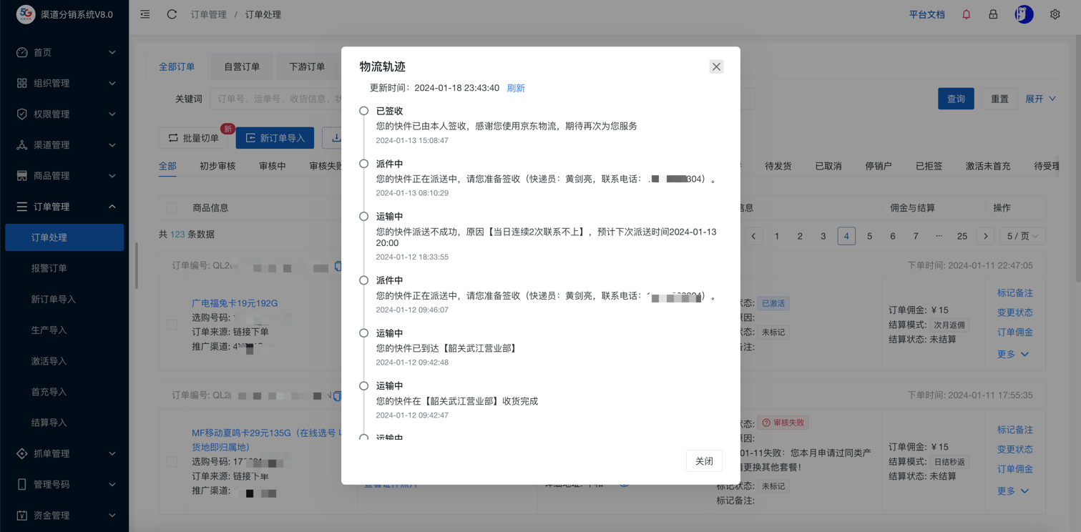Click the lock screen icon
This screenshot has height=532, width=1081.
[x=993, y=14]
